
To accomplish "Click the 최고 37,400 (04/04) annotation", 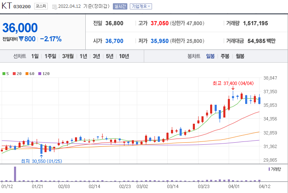I will coord(233,83).
